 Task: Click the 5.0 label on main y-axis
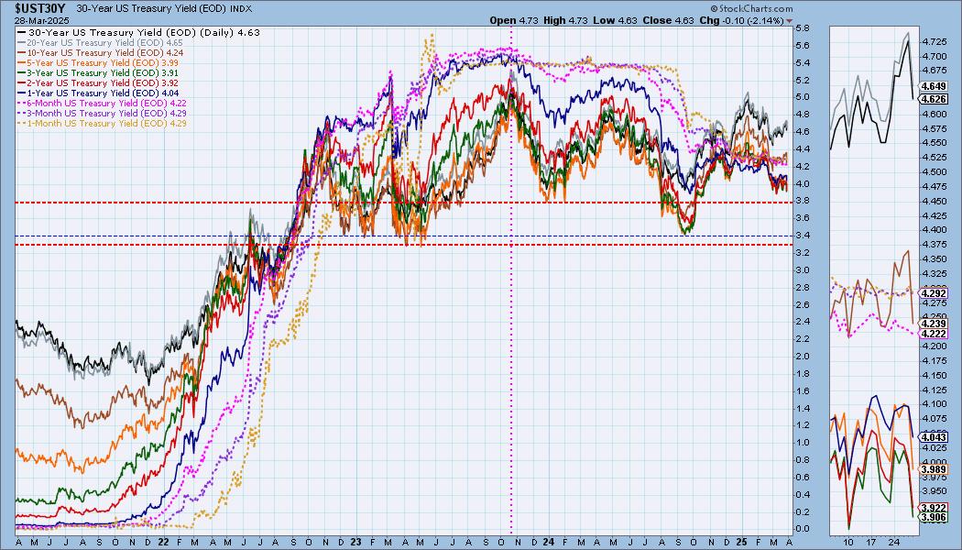pos(802,97)
